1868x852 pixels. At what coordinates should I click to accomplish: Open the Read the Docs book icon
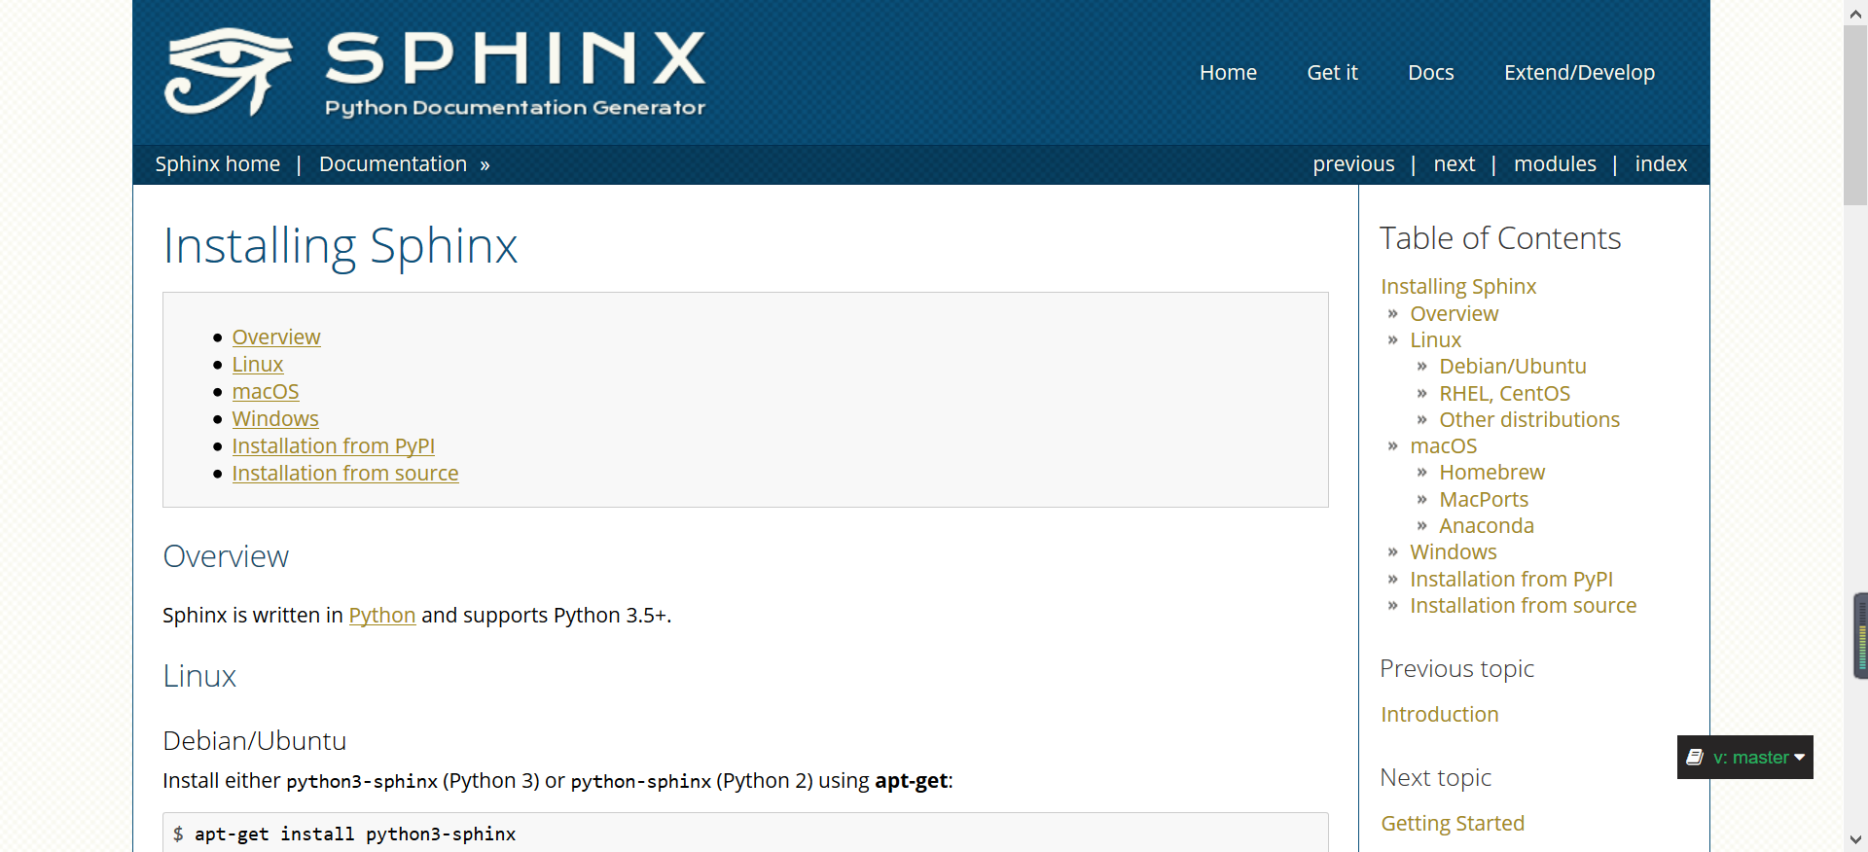point(1695,757)
